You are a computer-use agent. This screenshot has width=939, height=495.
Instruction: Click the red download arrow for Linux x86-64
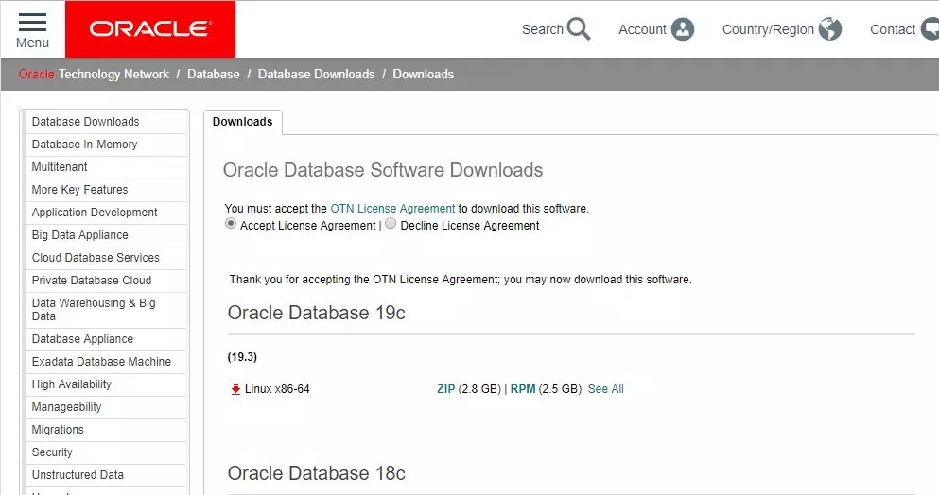pyautogui.click(x=235, y=389)
